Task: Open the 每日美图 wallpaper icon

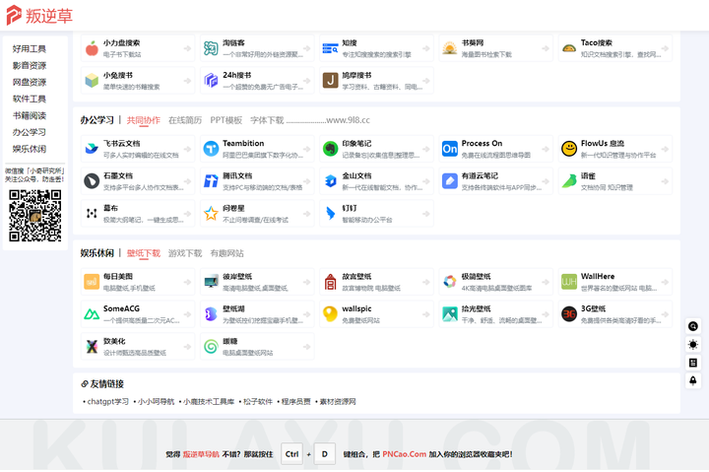Action: pyautogui.click(x=92, y=282)
